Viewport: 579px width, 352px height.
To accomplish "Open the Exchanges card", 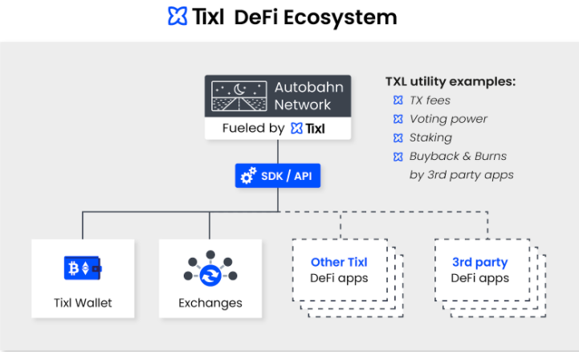I will pos(210,279).
